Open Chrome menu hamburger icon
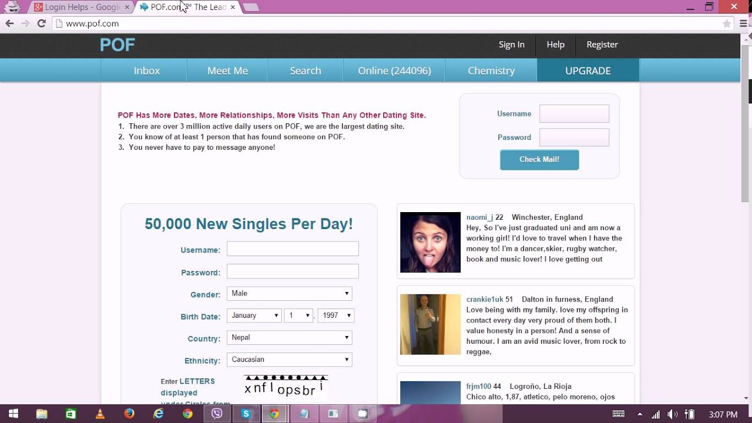 tap(743, 23)
